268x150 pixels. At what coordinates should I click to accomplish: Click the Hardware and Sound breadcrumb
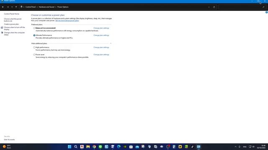pyautogui.click(x=46, y=7)
